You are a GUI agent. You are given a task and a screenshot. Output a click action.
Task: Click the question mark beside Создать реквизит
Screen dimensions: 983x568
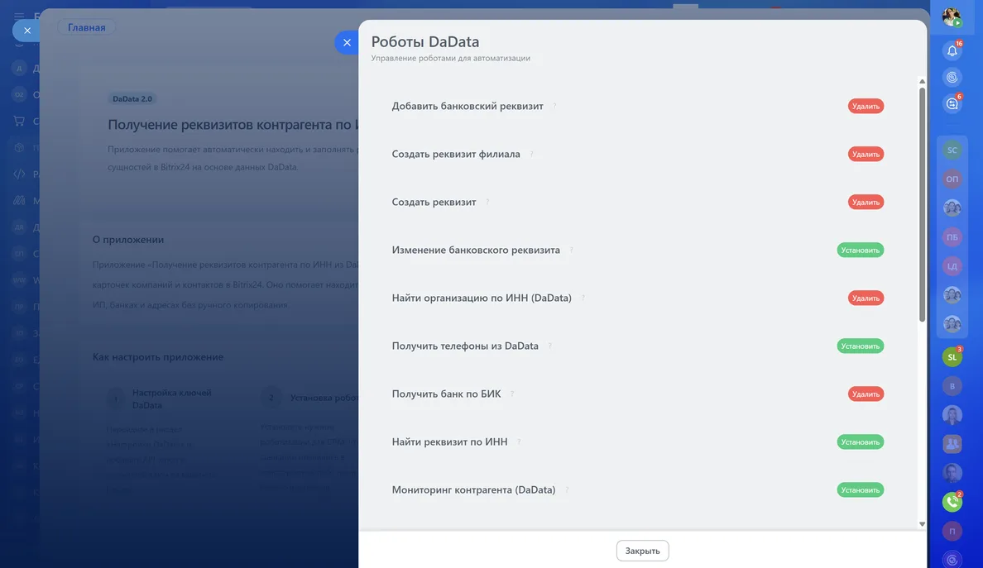(x=487, y=202)
